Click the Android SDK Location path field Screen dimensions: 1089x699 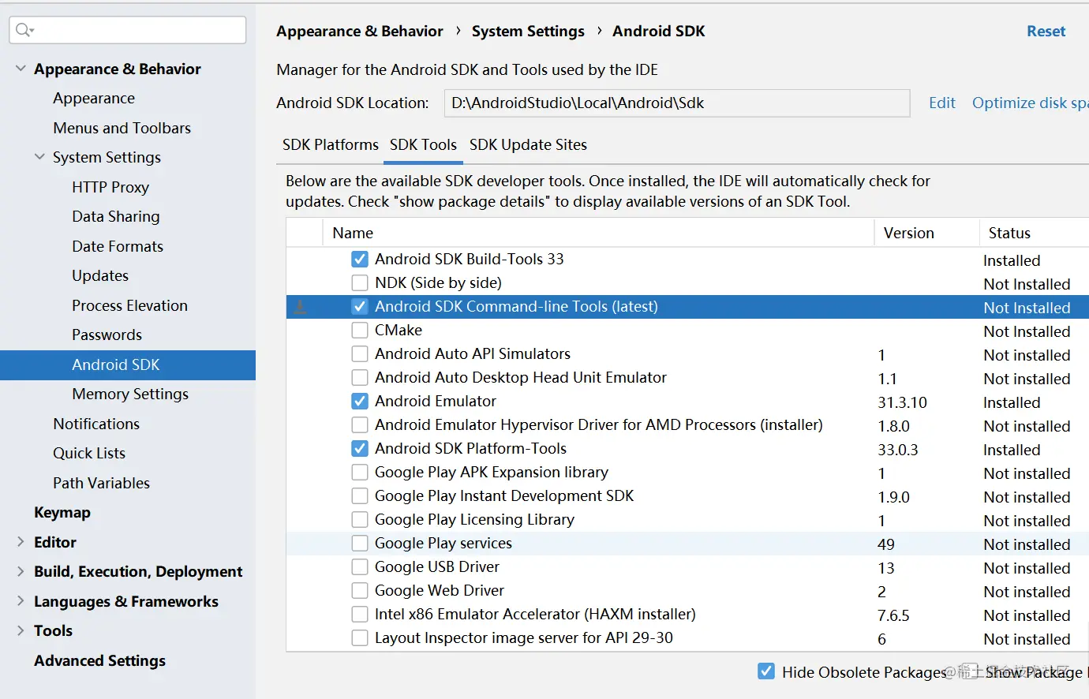pos(676,103)
